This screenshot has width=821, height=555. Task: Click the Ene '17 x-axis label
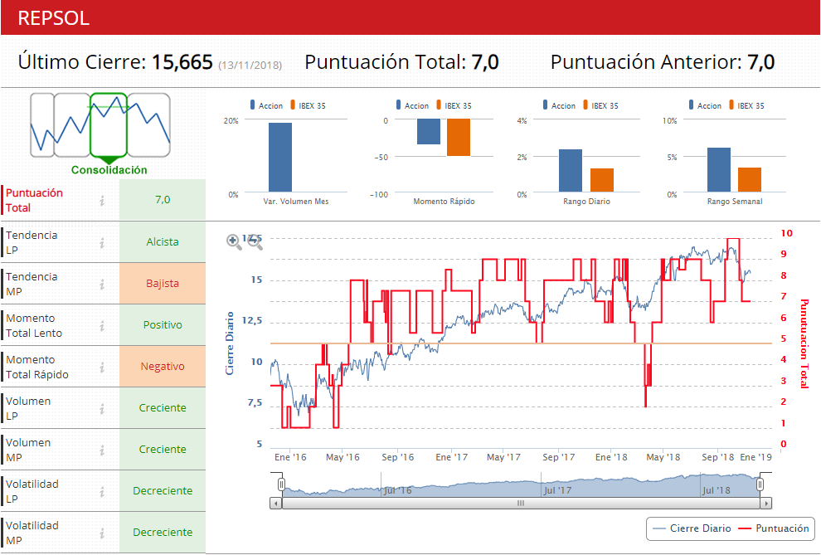coord(451,457)
